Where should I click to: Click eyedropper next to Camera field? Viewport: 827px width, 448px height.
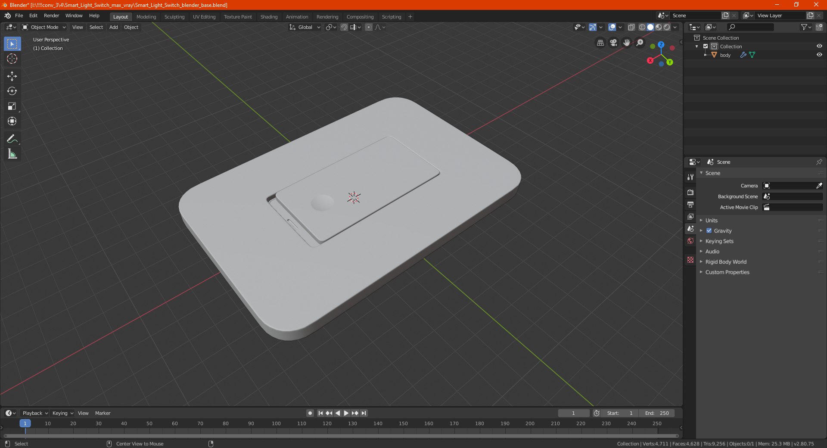[x=819, y=186]
